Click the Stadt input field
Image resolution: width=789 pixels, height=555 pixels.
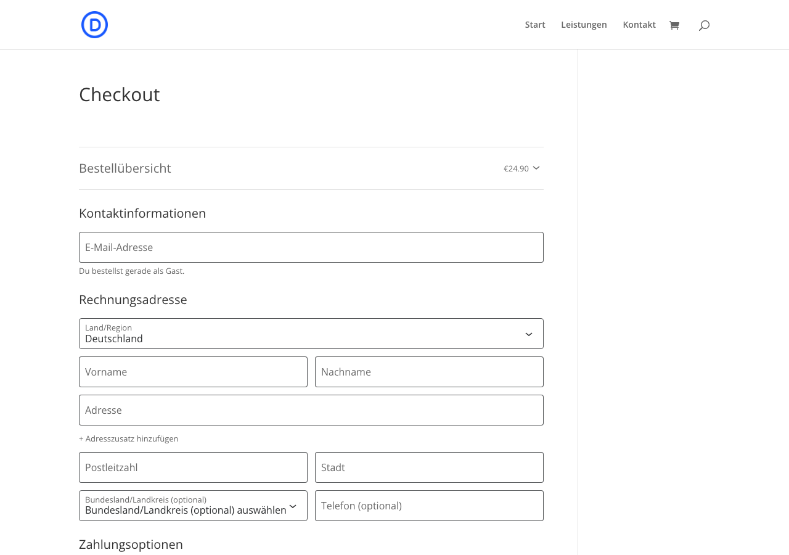point(429,467)
